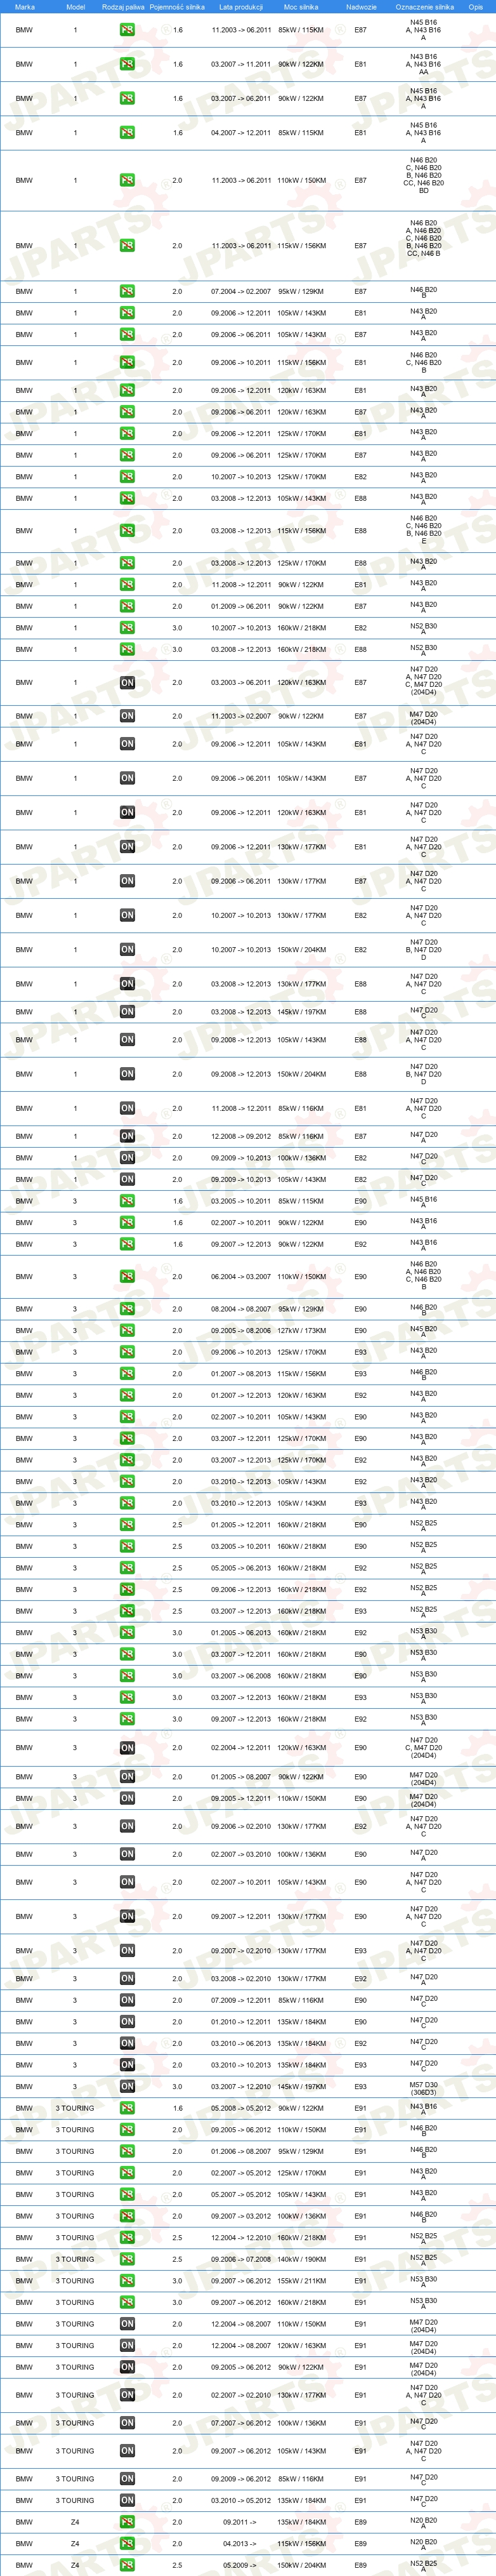Click PB icon in row 01.2009 -> 06.2011
Image resolution: width=496 pixels, height=2576 pixels.
click(127, 606)
